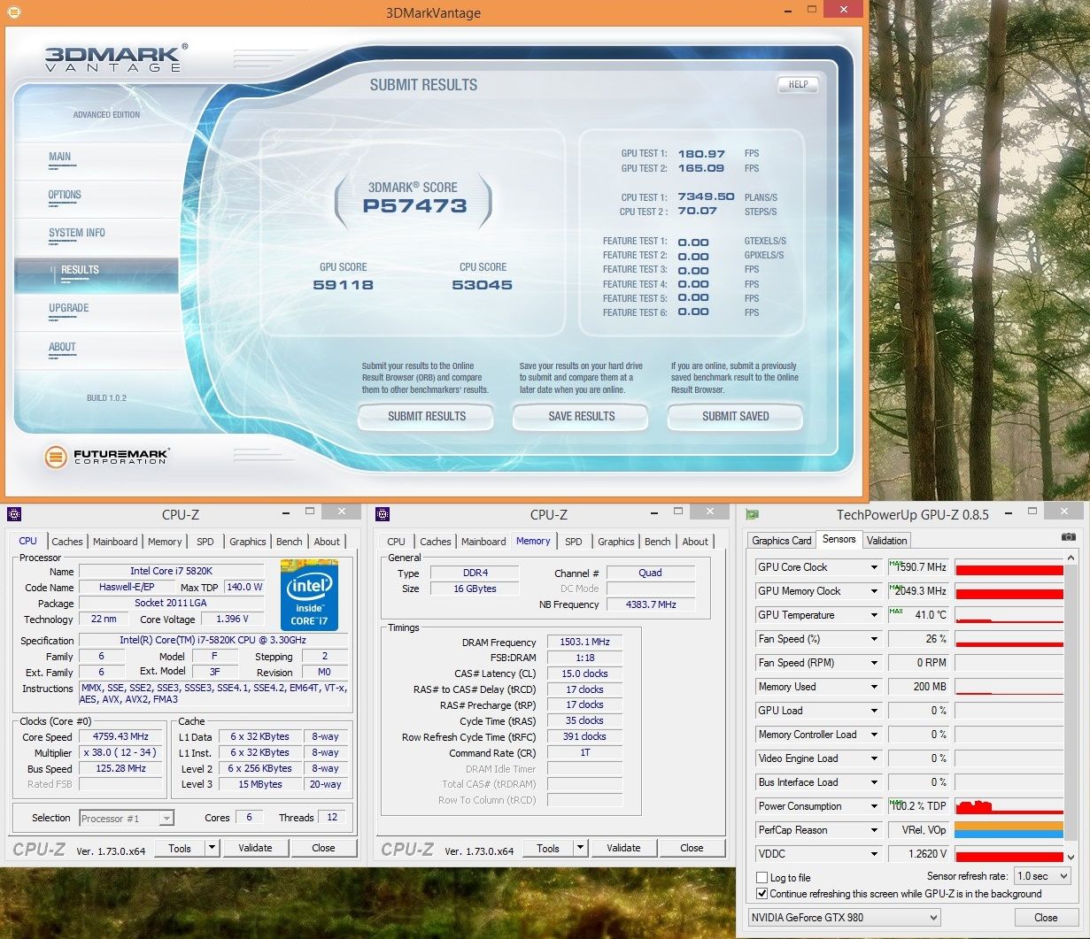Expand VDDC sensor dropdown
Screen dimensions: 1090x939
click(x=874, y=854)
